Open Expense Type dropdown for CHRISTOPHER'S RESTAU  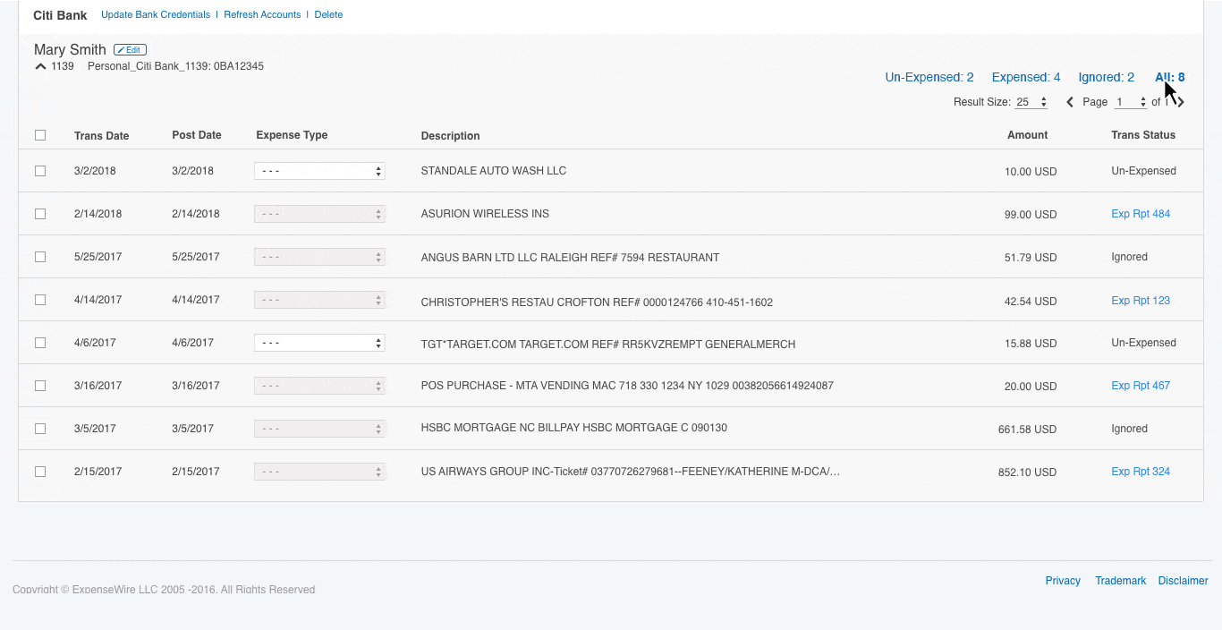click(320, 300)
